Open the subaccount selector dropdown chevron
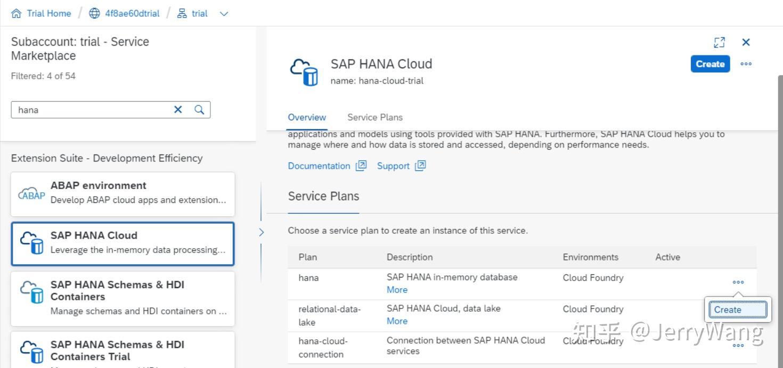 point(223,13)
